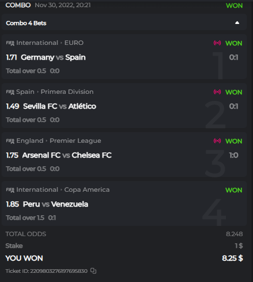Open the Germany vs Spain match

point(53,58)
